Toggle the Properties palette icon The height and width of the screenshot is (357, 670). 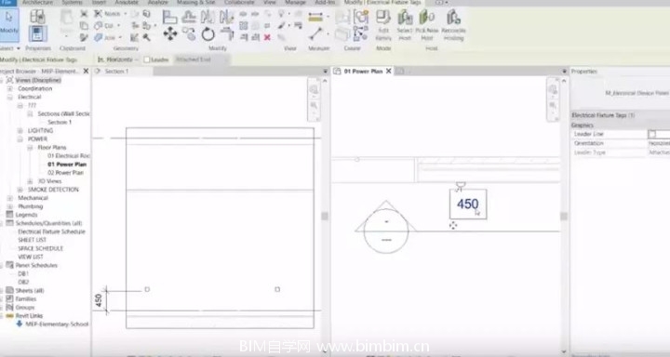[x=37, y=33]
